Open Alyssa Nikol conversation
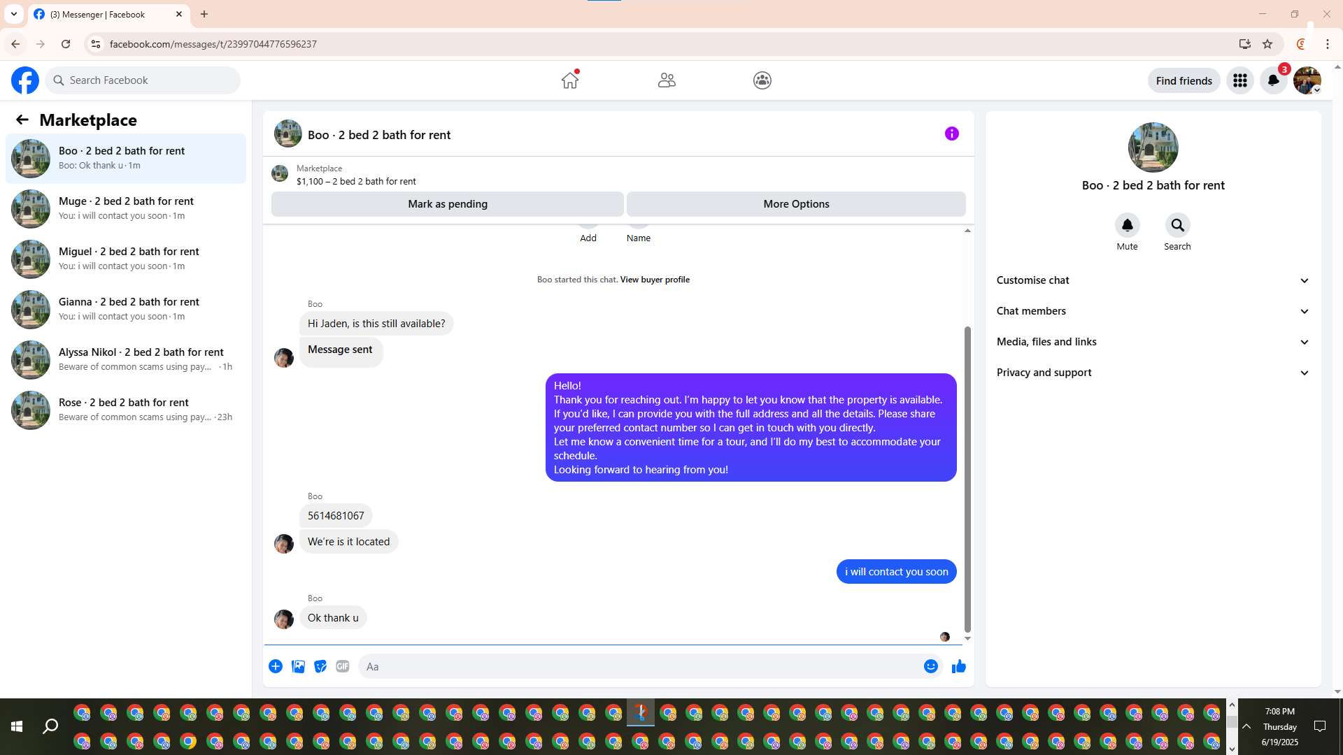Image resolution: width=1343 pixels, height=755 pixels. tap(126, 360)
